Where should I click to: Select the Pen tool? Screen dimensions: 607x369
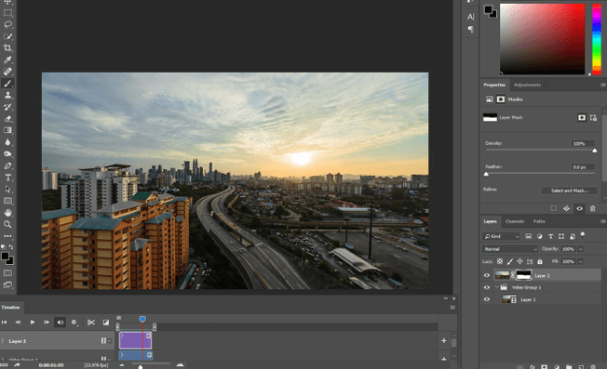coord(7,165)
